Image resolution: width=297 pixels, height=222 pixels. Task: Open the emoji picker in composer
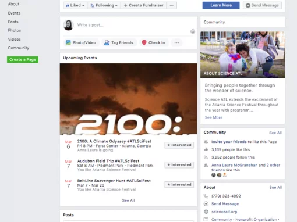pyautogui.click(x=193, y=31)
